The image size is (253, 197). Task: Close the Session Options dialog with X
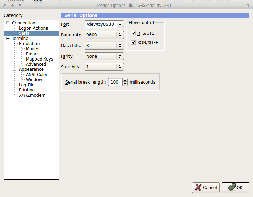5,5
